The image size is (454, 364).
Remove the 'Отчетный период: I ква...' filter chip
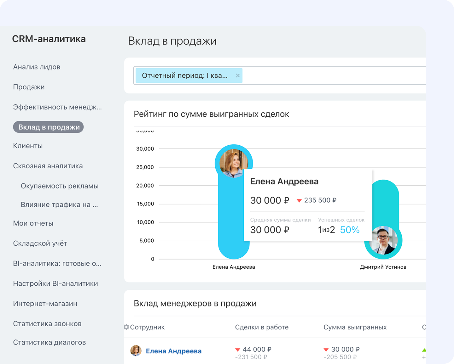[238, 76]
